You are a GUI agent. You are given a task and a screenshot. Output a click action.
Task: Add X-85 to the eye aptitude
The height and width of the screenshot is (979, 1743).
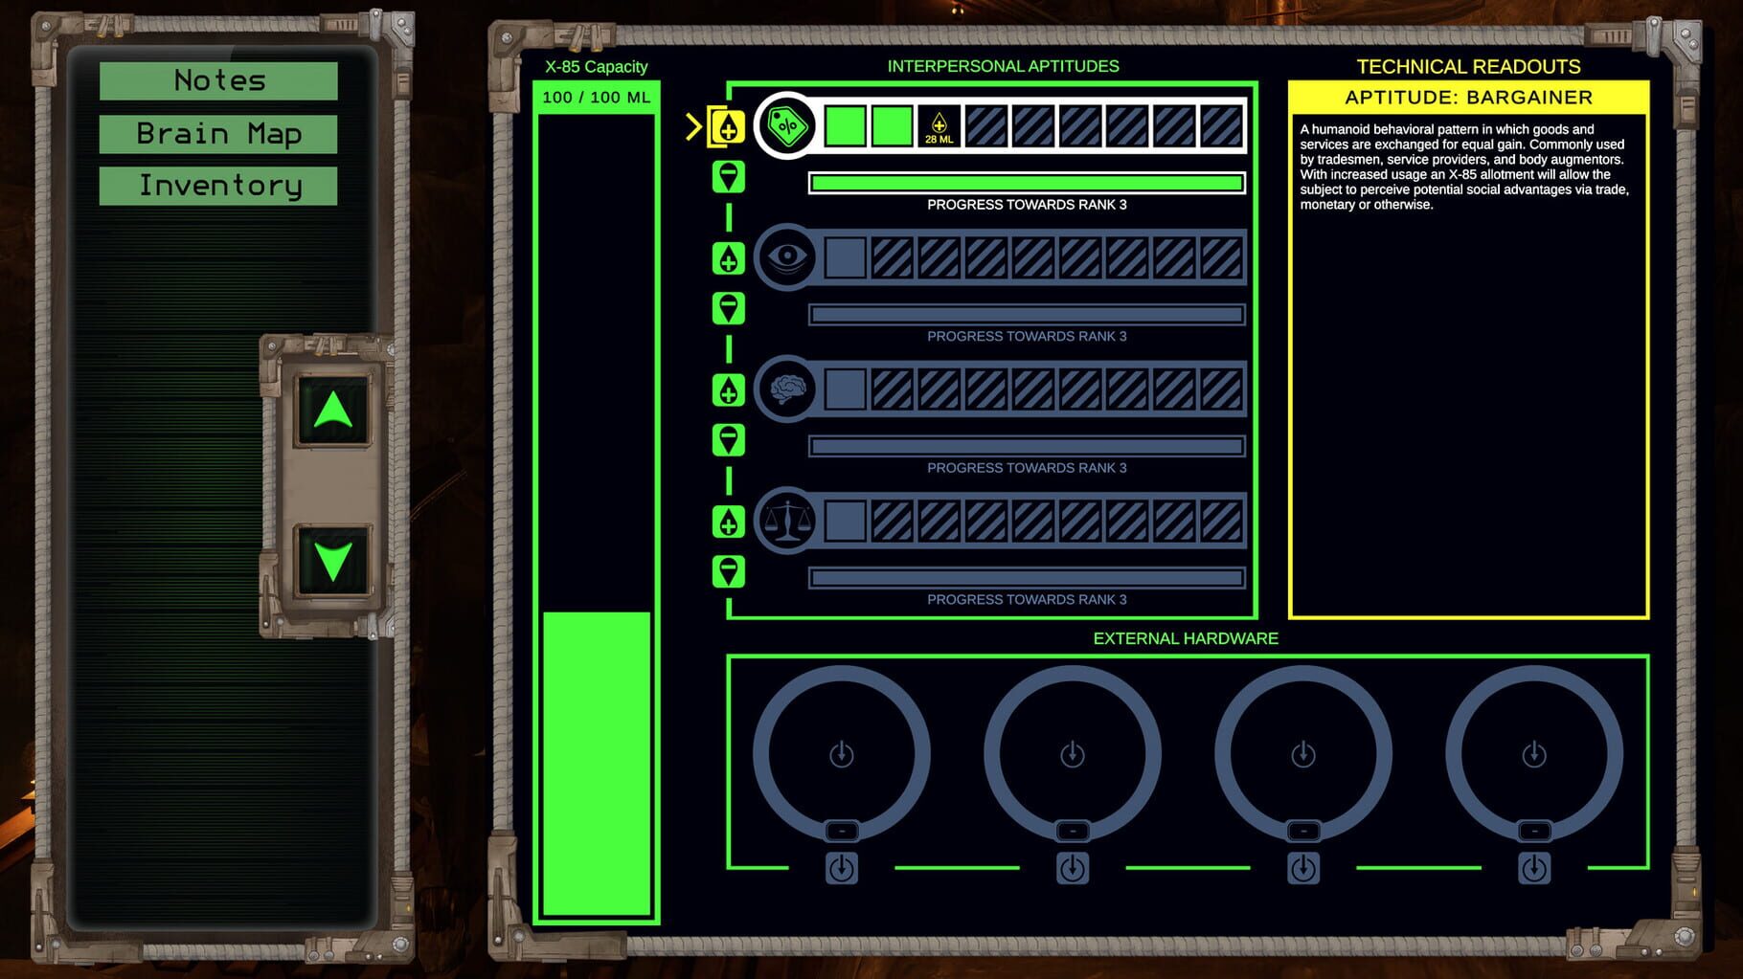(729, 258)
